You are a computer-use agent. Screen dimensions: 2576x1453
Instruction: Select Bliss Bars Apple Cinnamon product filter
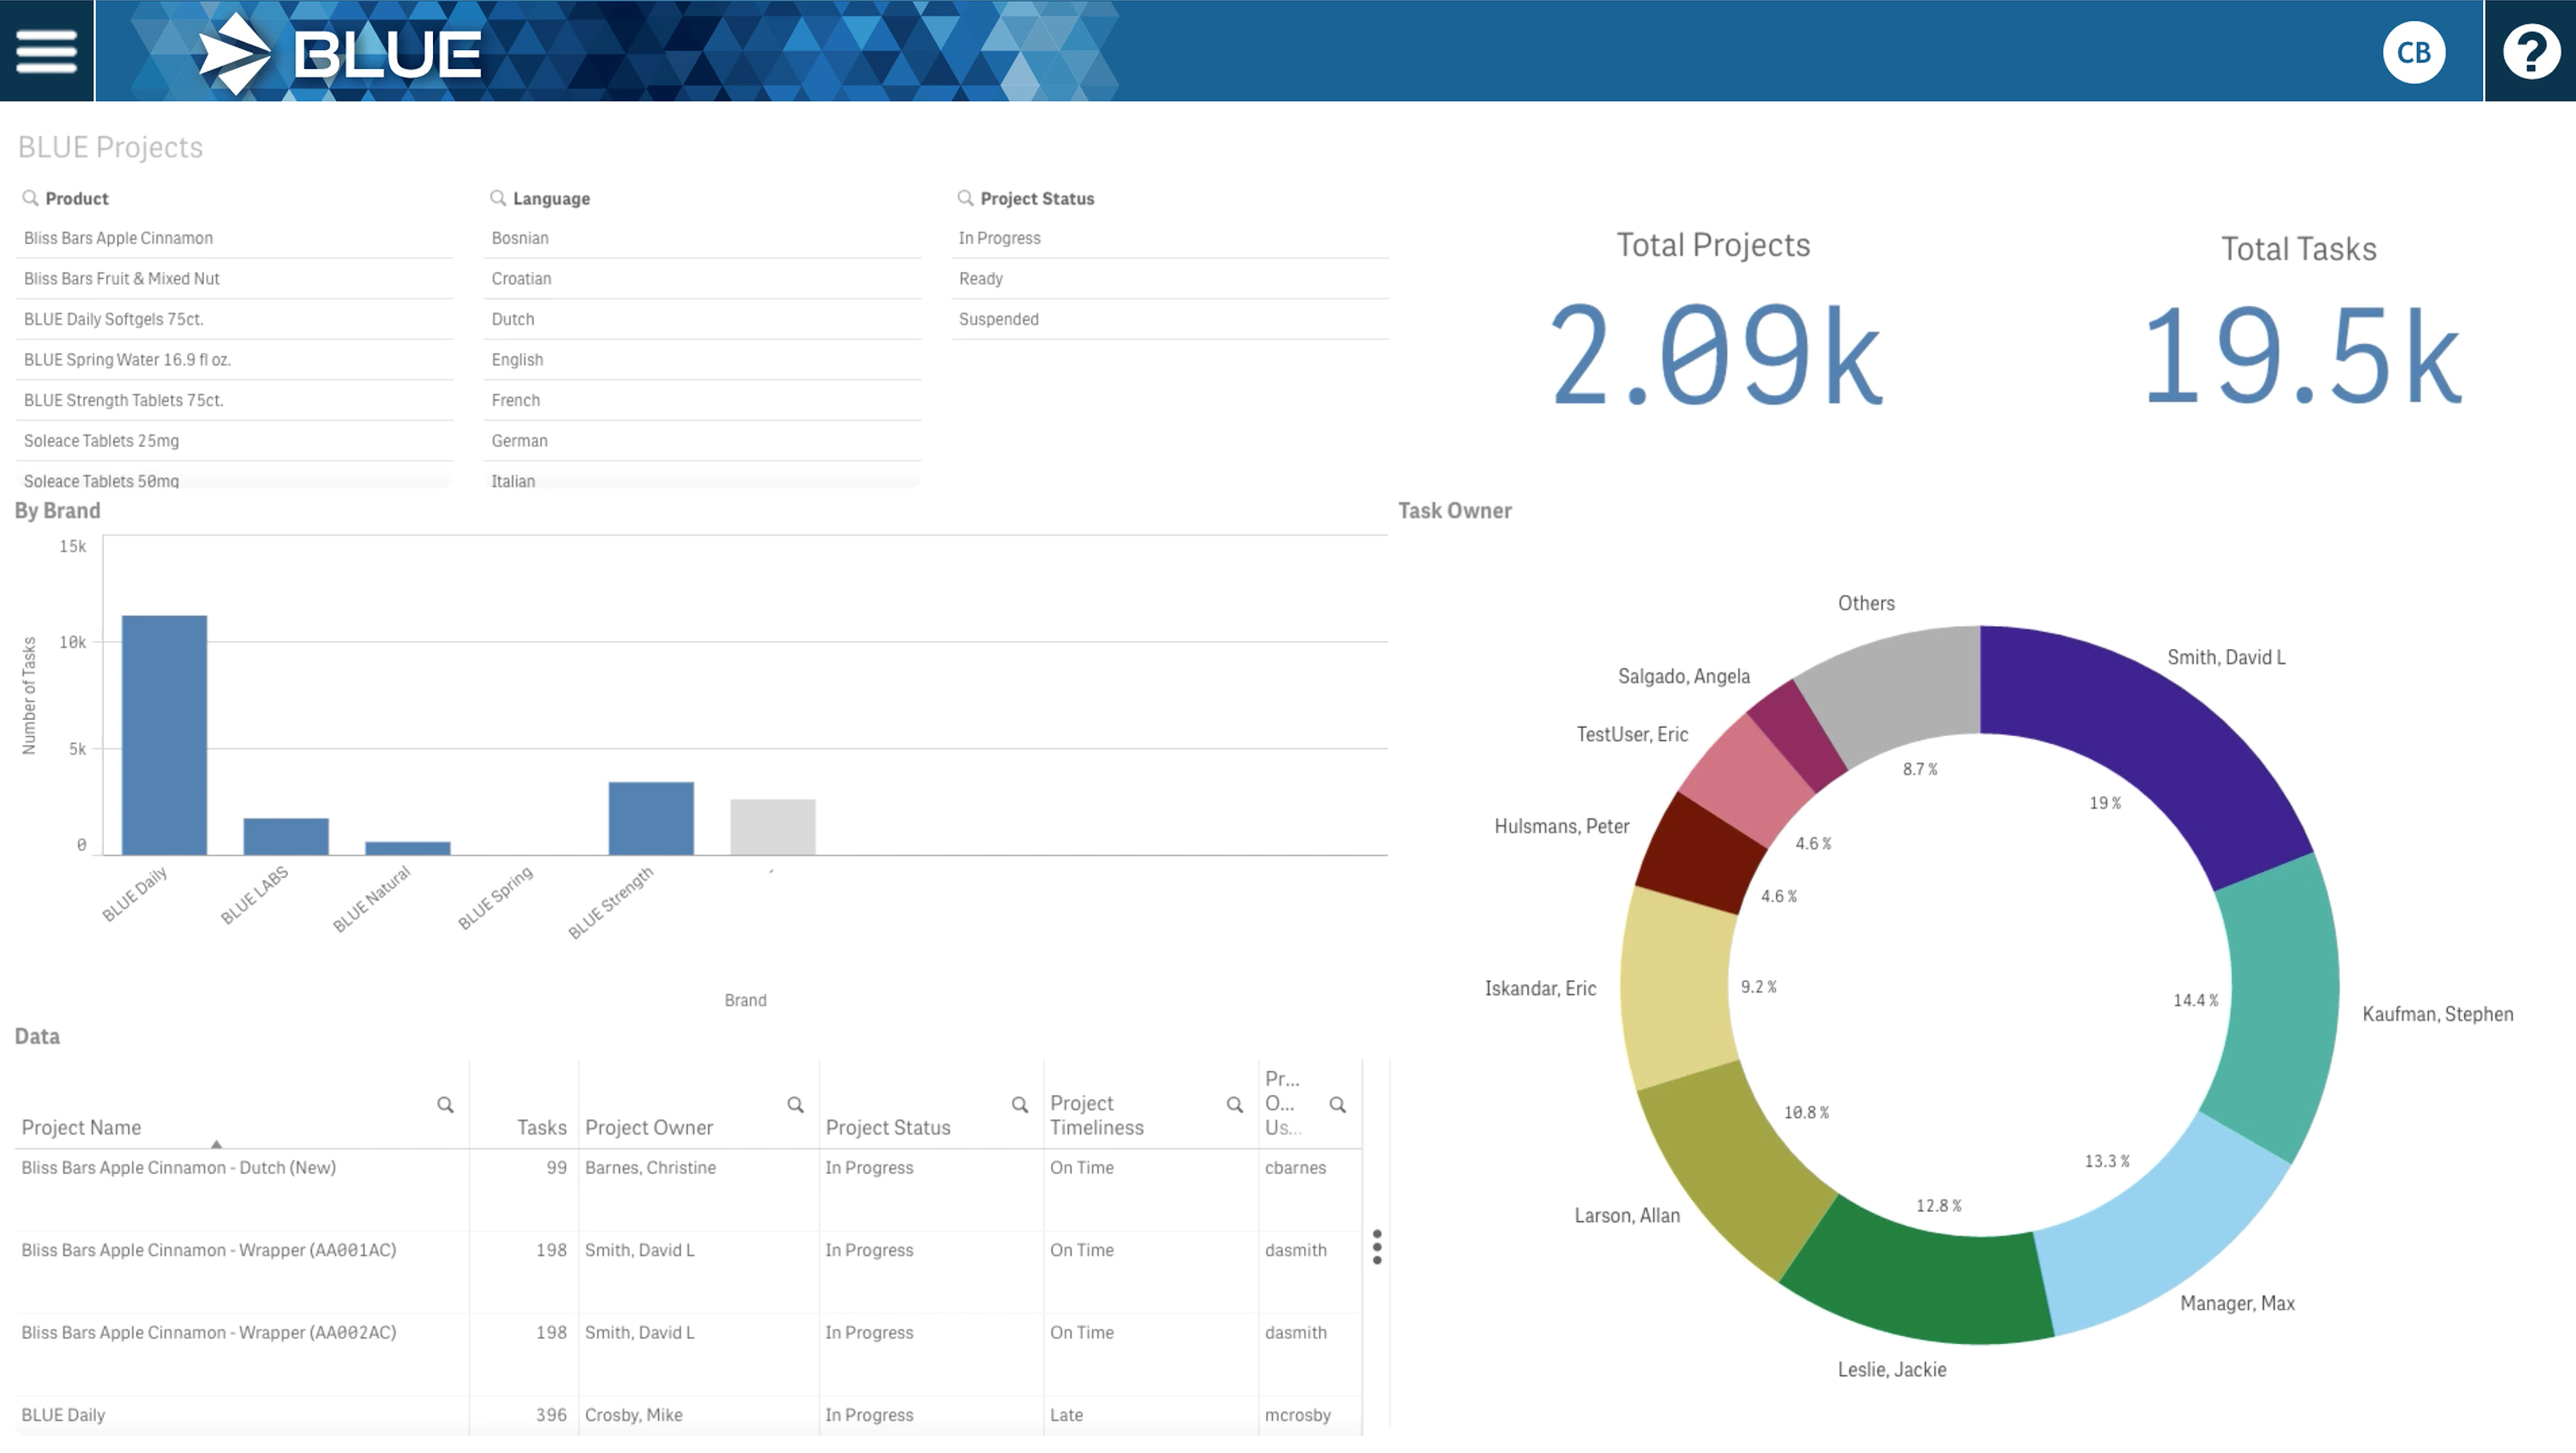tap(118, 238)
